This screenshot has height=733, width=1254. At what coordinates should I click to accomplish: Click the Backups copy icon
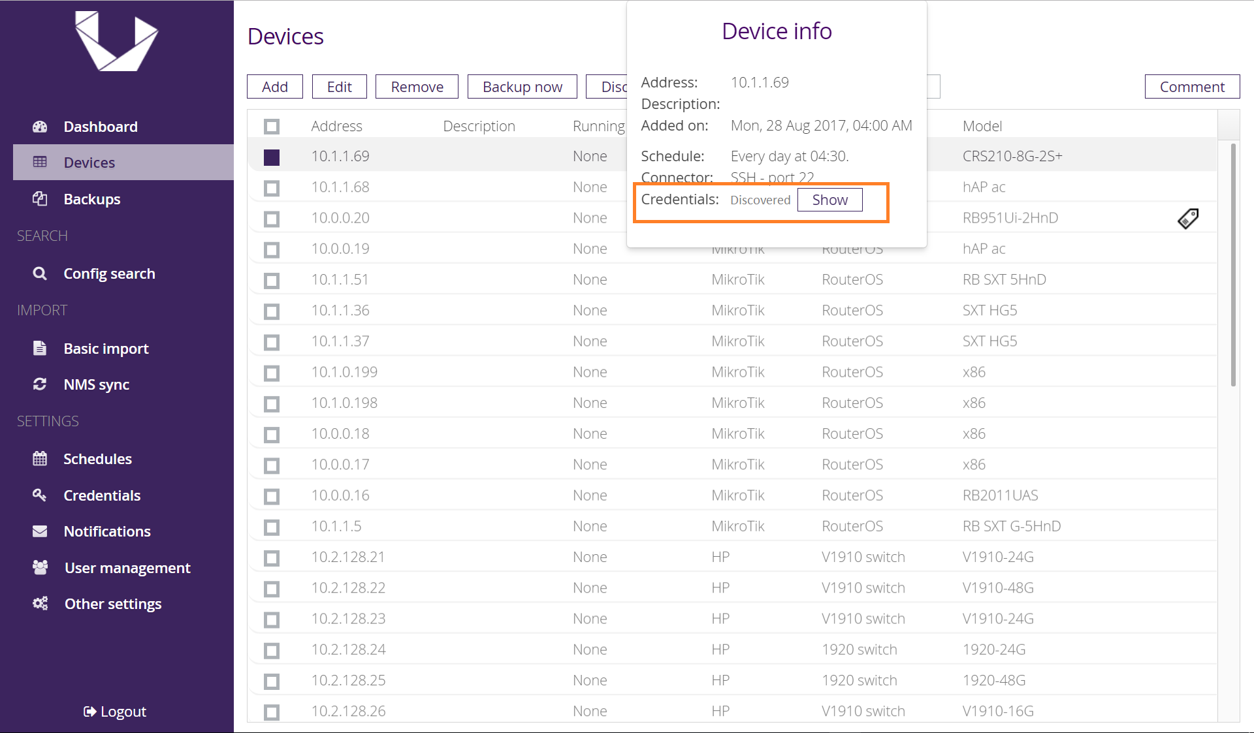tap(40, 198)
